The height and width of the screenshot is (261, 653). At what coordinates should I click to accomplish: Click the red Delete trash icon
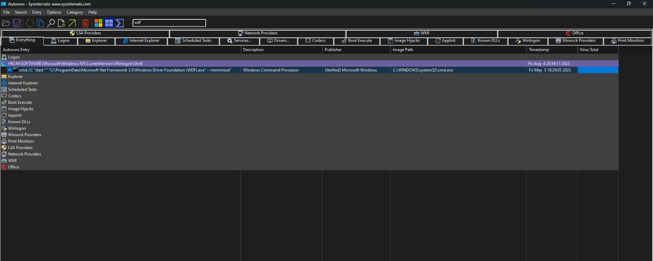(x=85, y=23)
